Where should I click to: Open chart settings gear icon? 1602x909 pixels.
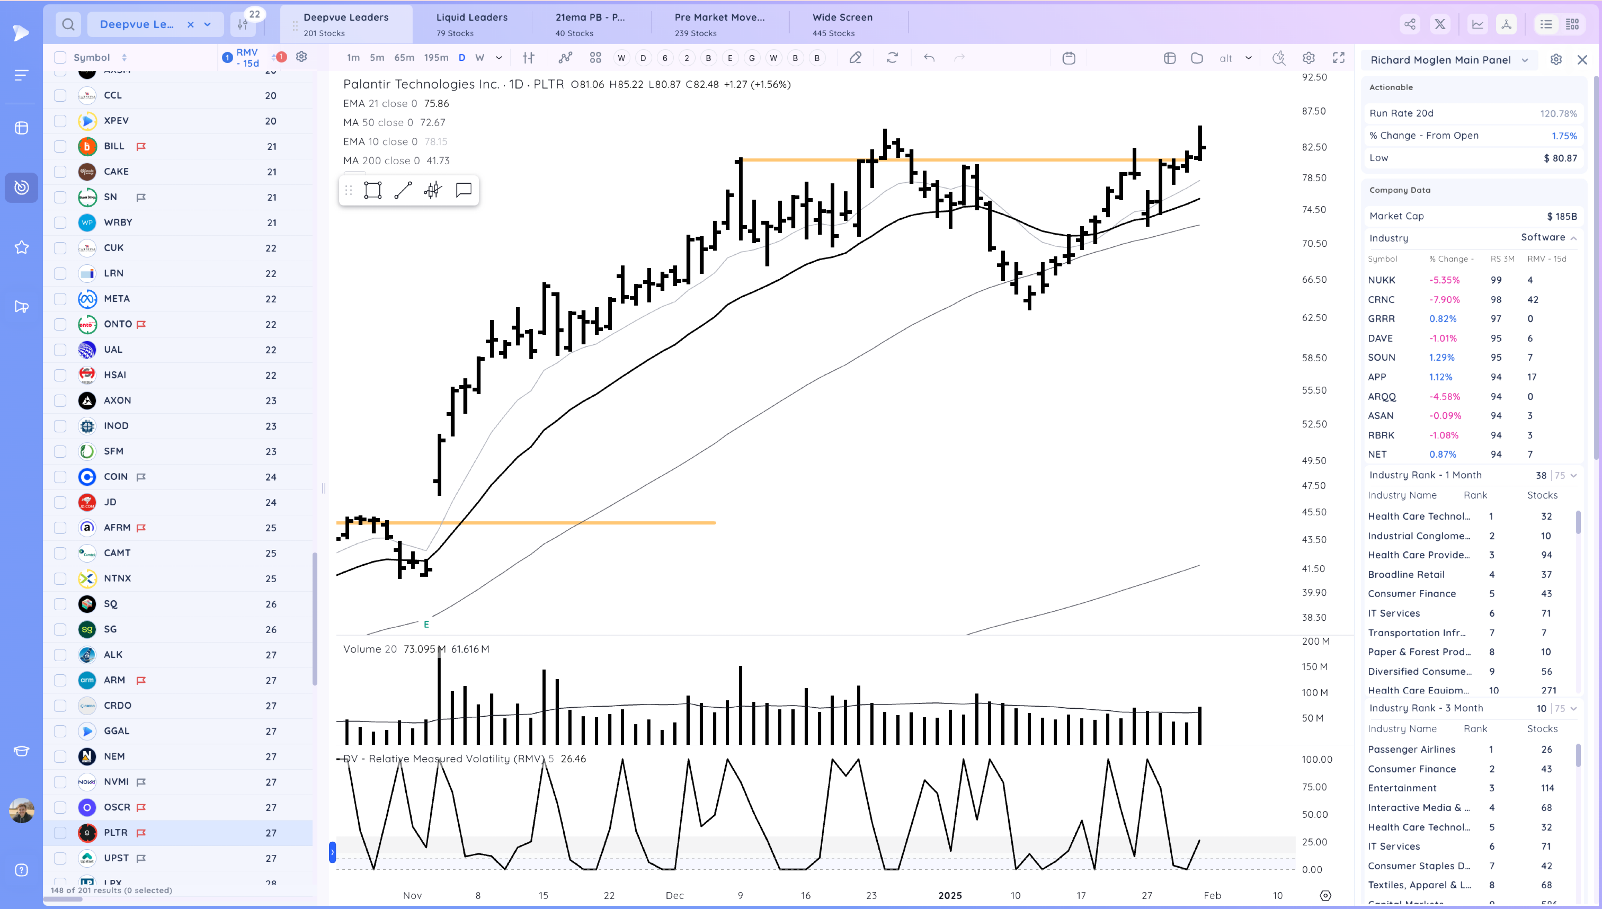[x=1308, y=57]
